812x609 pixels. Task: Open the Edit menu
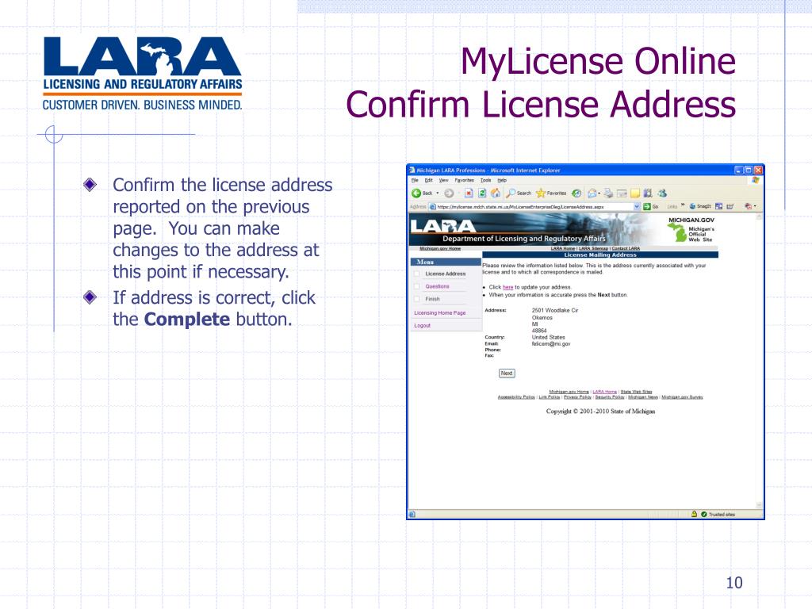point(429,180)
